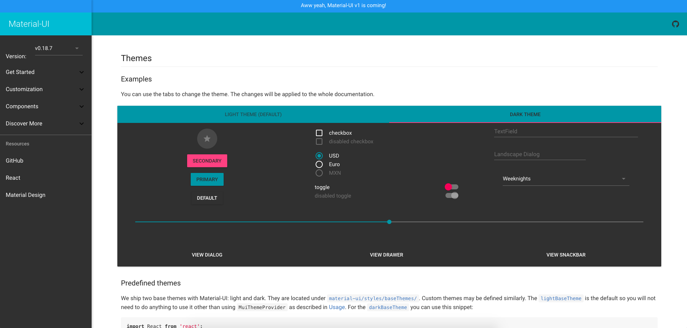687x328 pixels.
Task: Click the Material-UI v1 announcement banner
Action: (343, 5)
